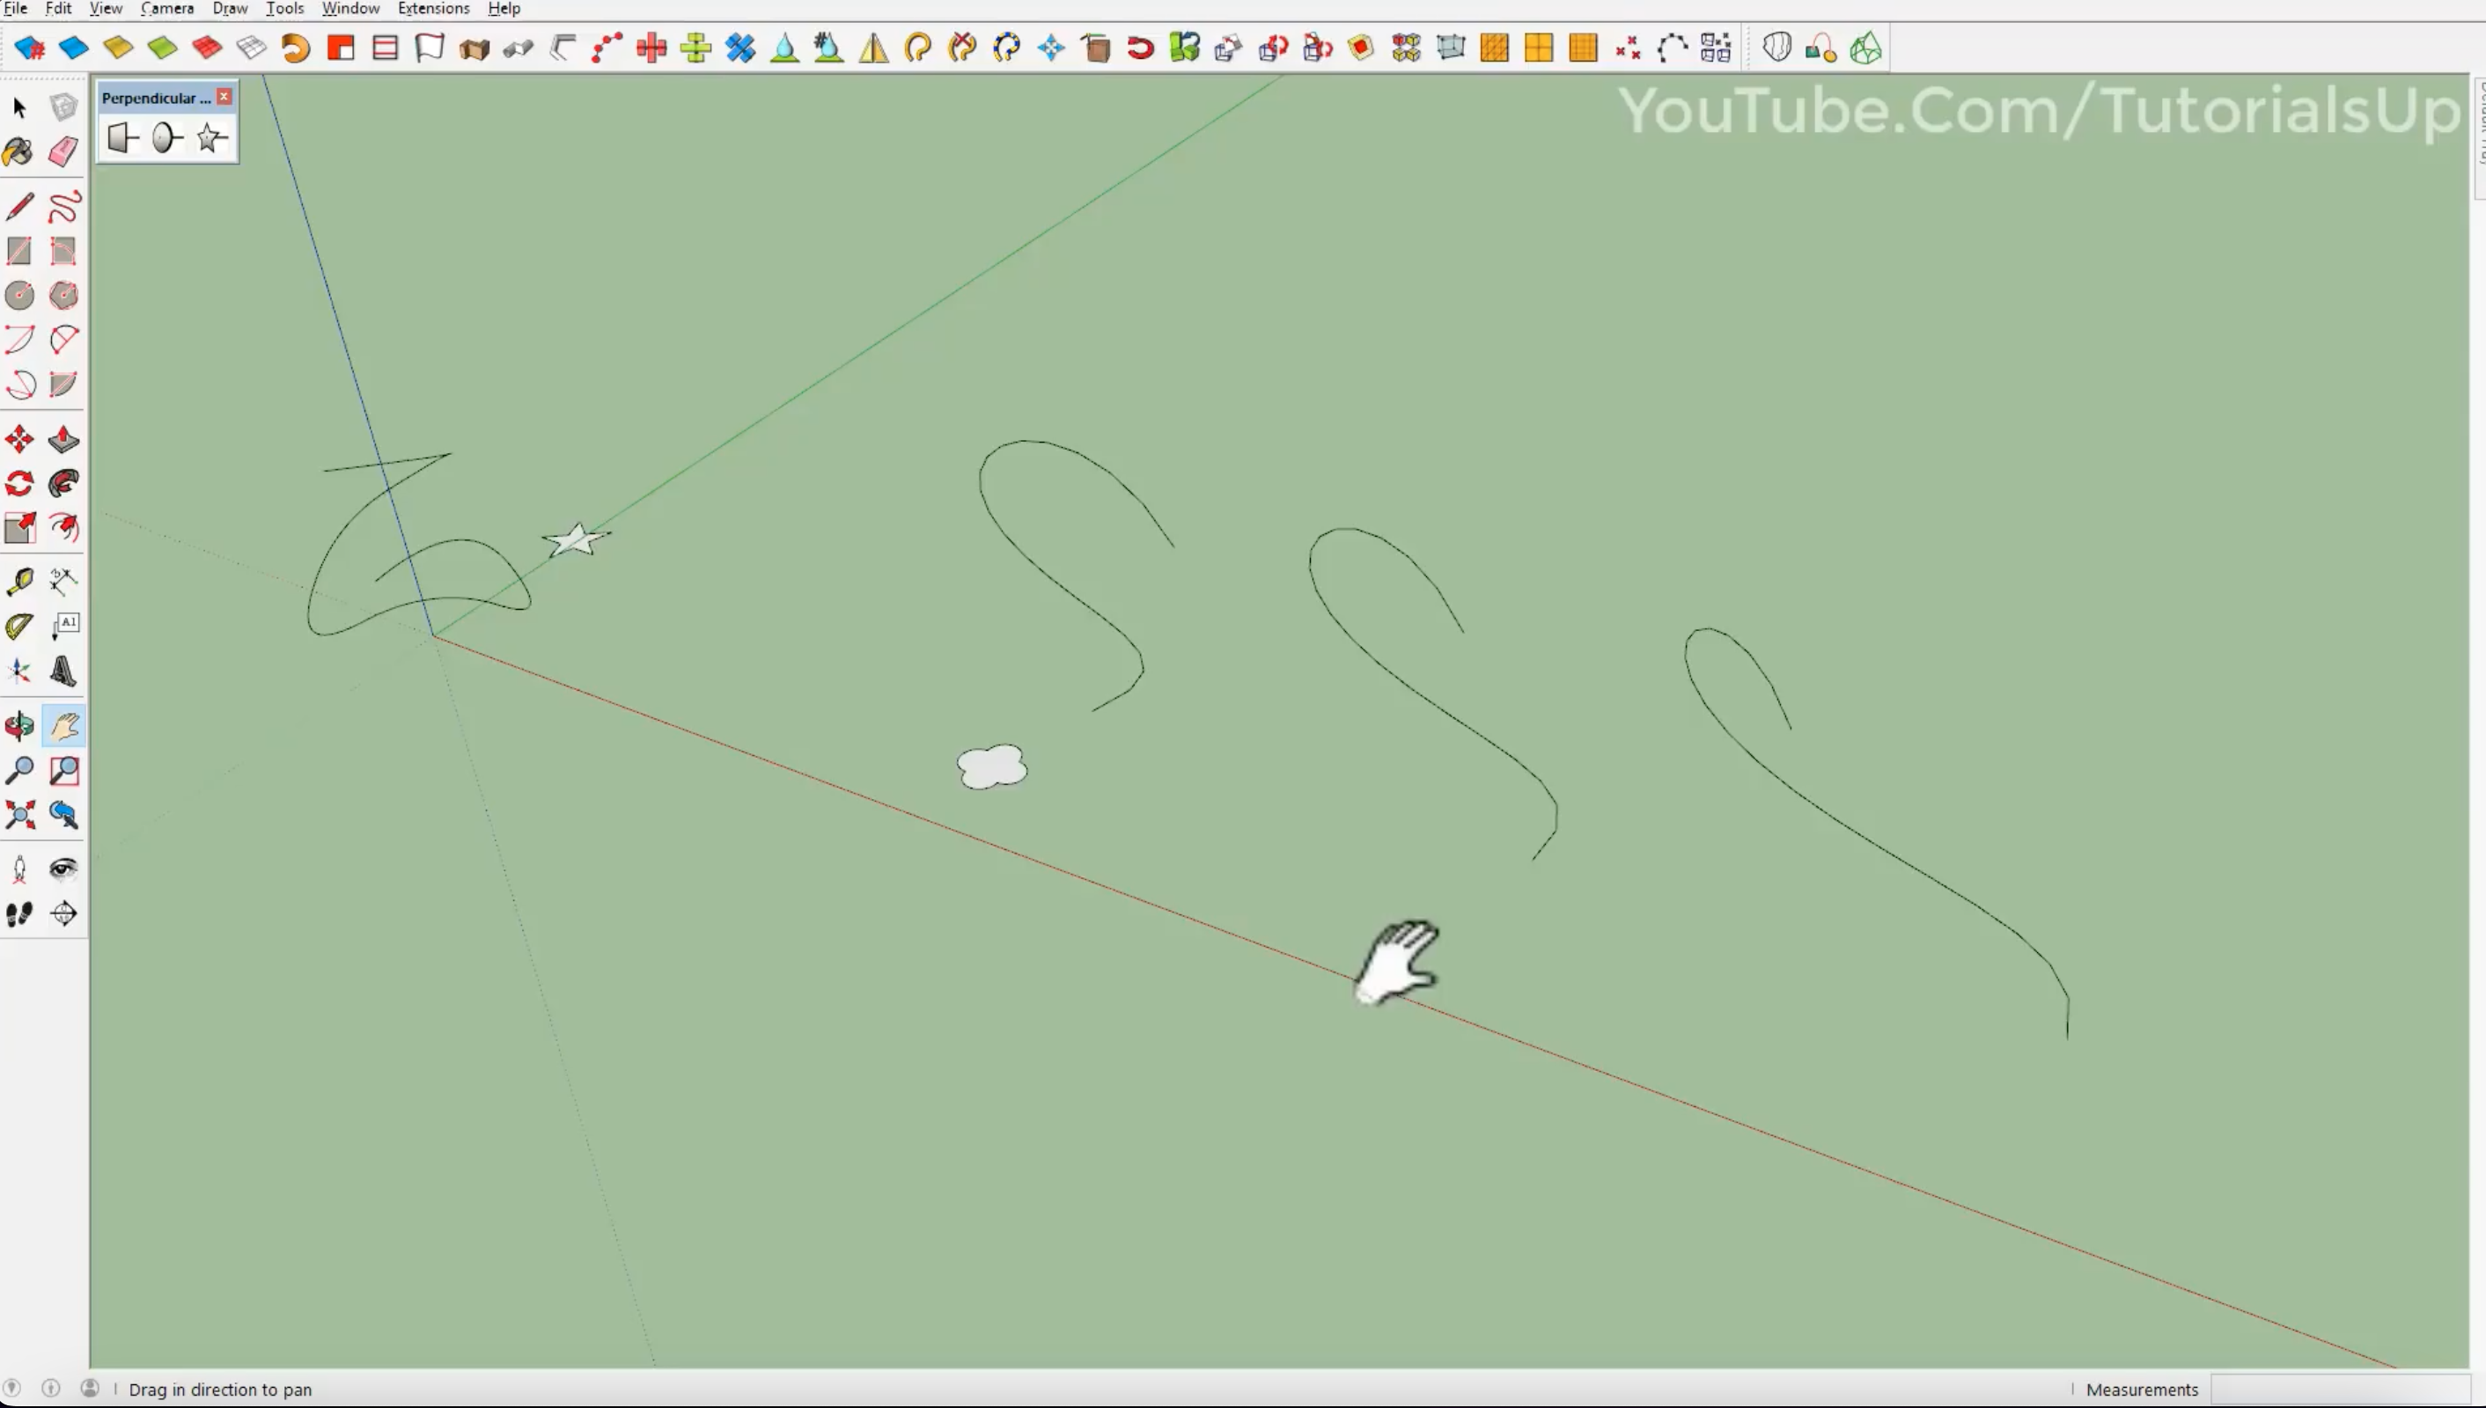The height and width of the screenshot is (1408, 2486).
Task: Activate the Orbit tool
Action: point(19,726)
